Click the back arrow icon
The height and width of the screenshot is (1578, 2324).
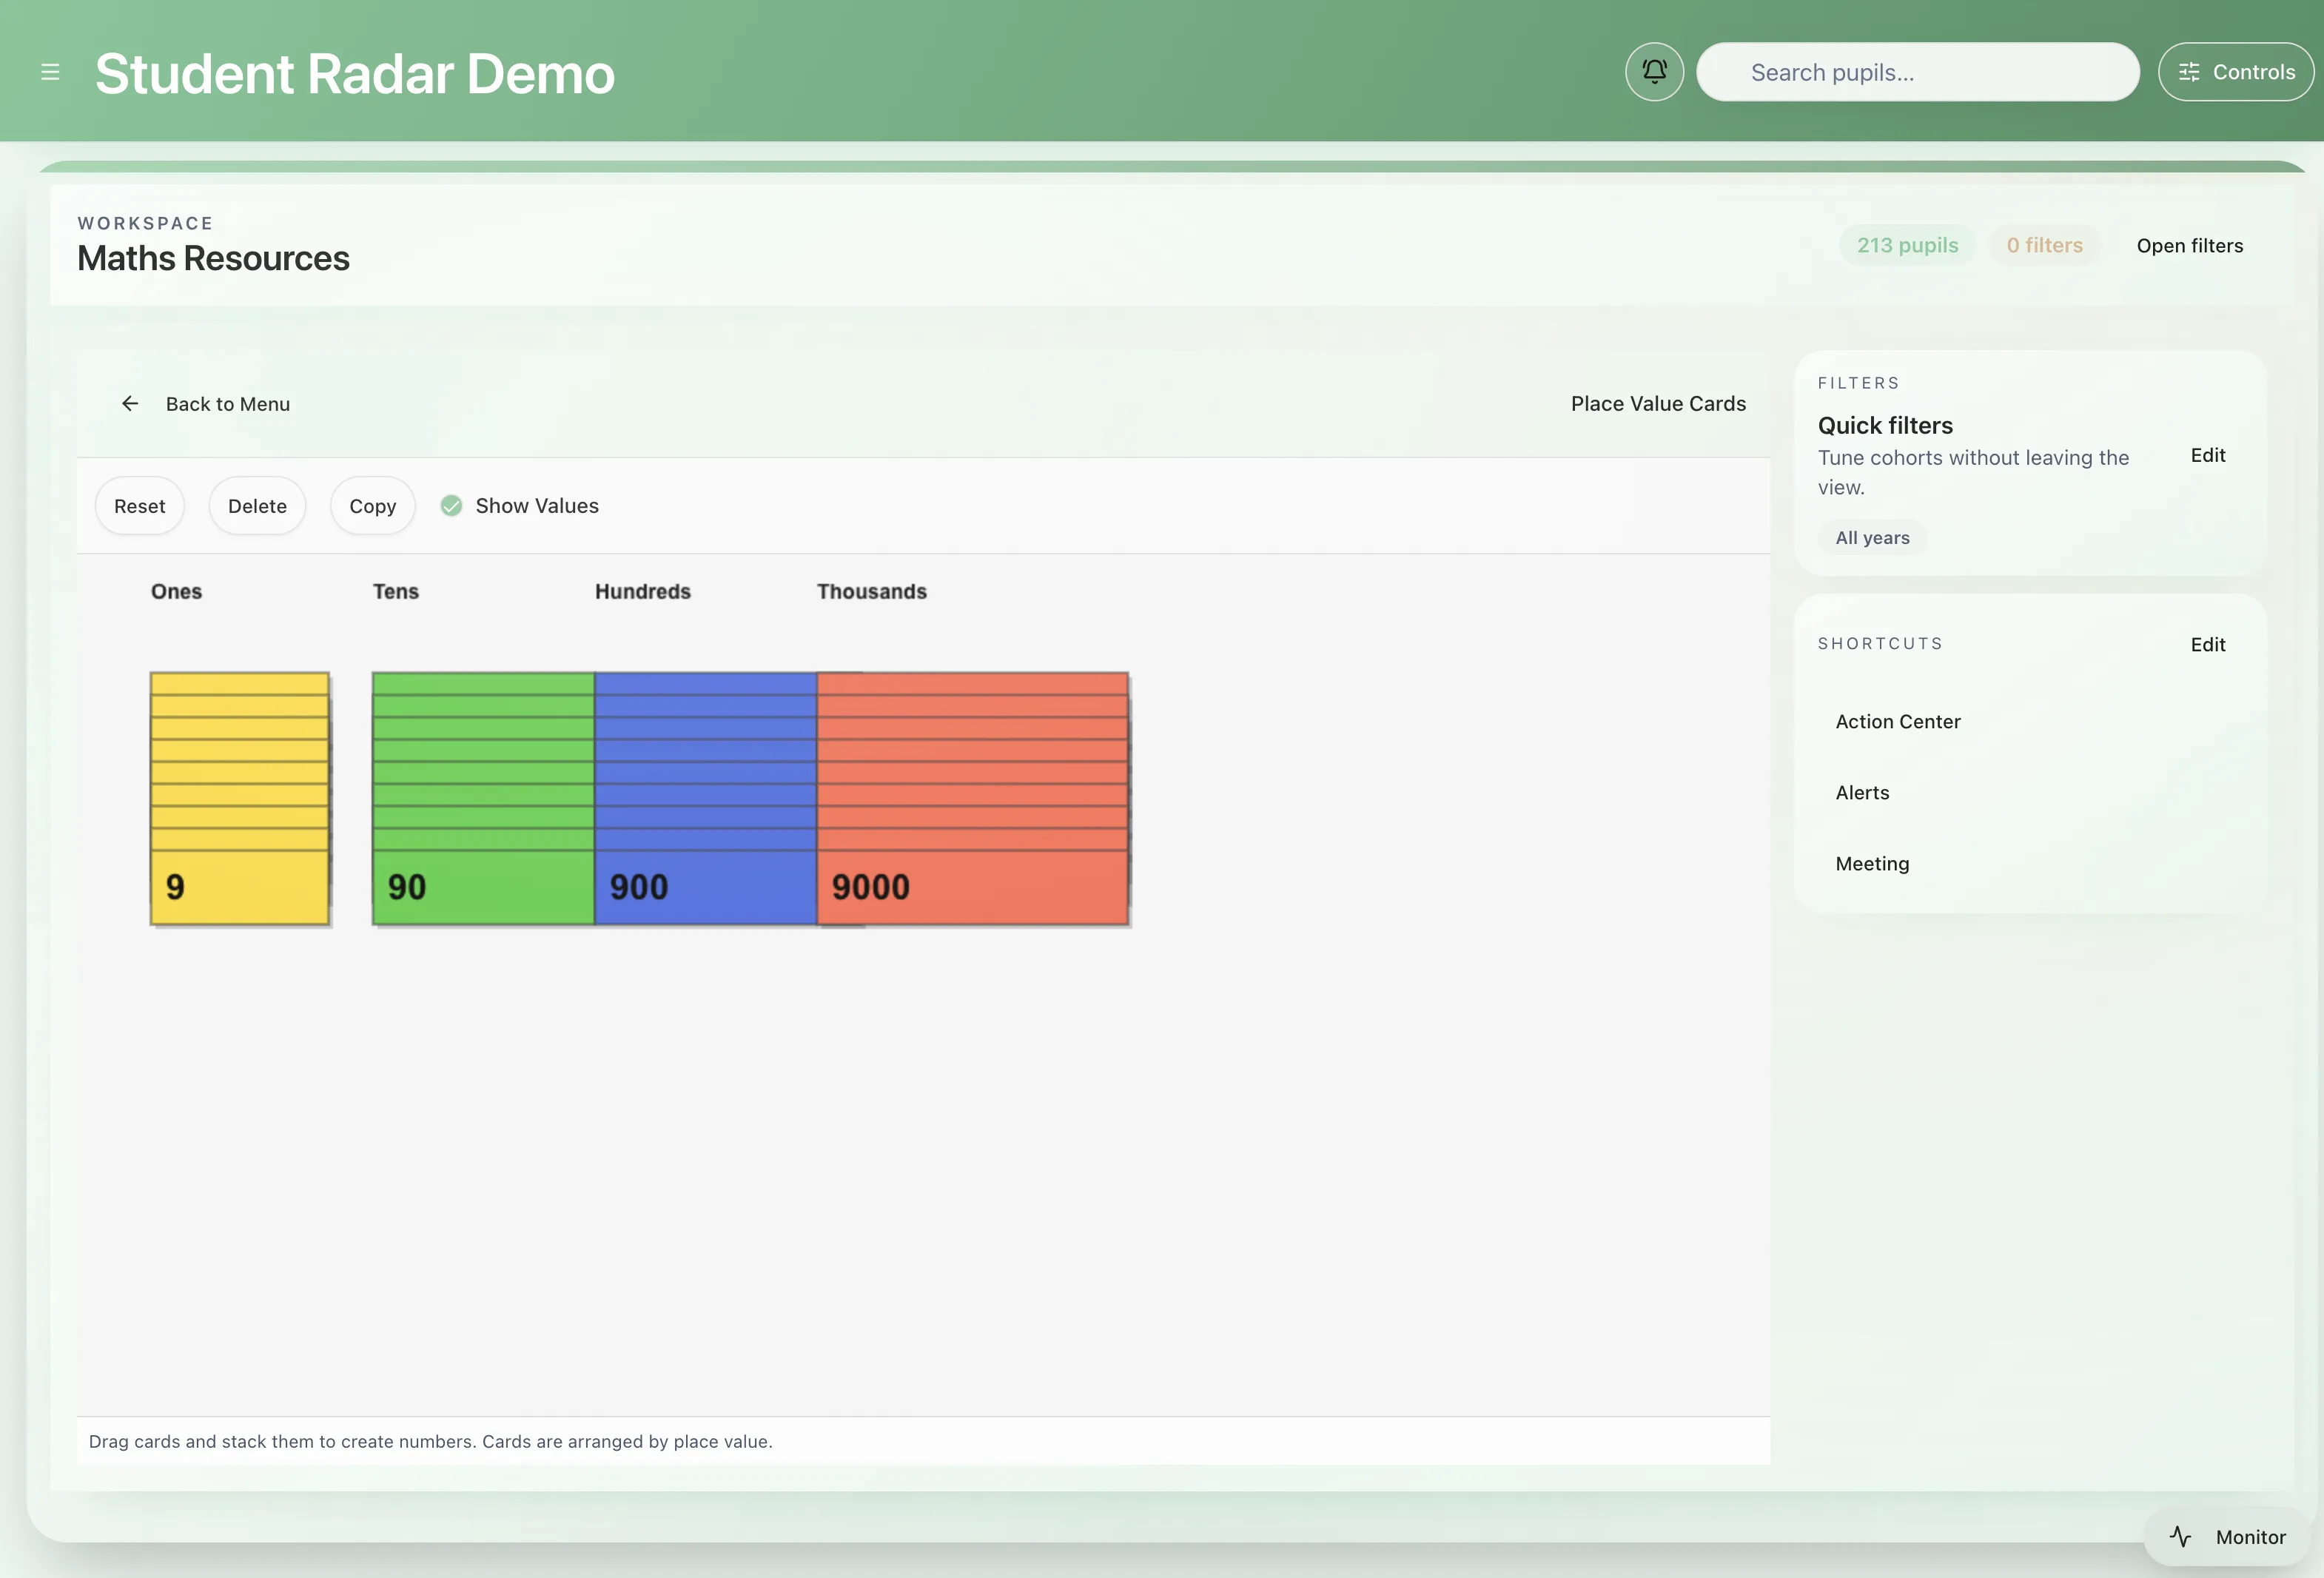[x=130, y=404]
